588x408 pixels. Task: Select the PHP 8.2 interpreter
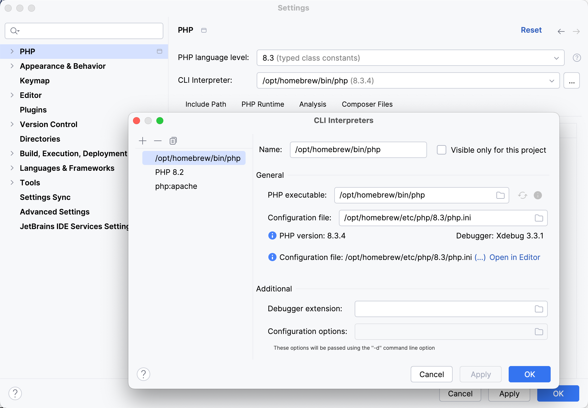pos(169,172)
